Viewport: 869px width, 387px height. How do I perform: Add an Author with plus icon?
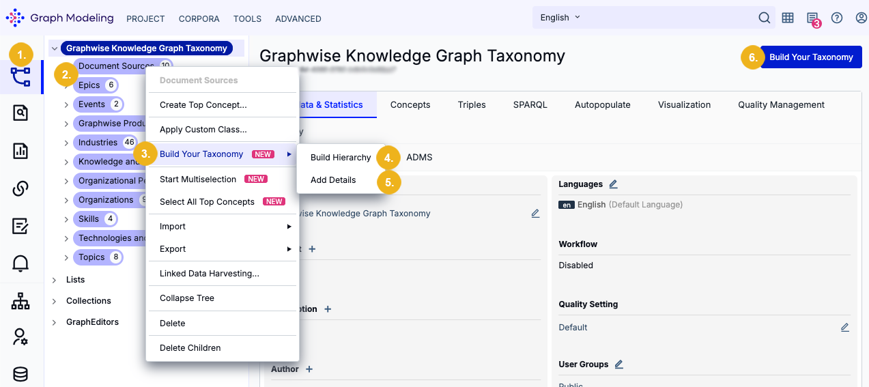coord(309,369)
